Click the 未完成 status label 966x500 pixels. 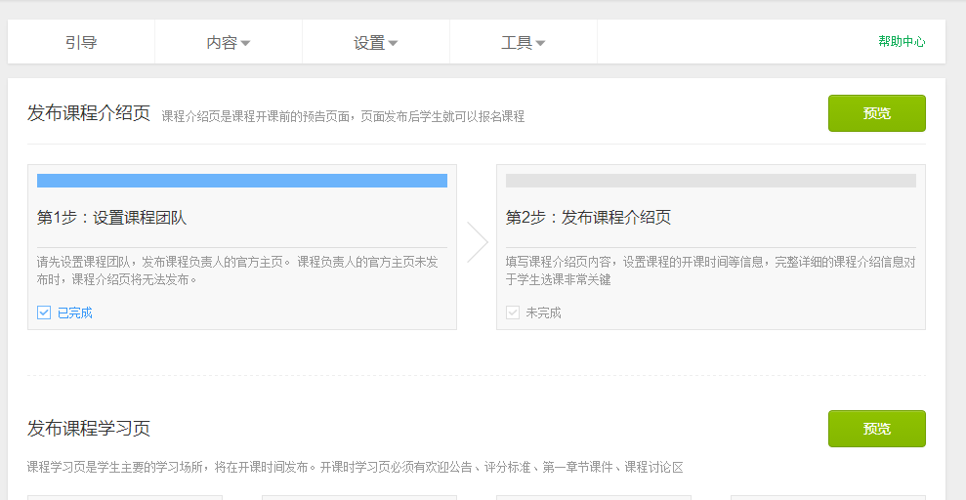coord(543,312)
